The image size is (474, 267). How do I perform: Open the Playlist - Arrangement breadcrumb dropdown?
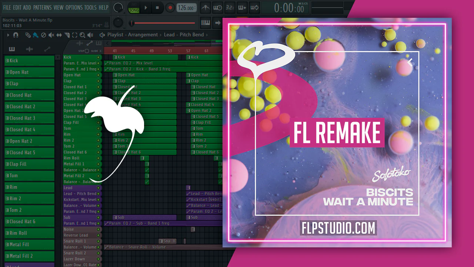(x=133, y=35)
